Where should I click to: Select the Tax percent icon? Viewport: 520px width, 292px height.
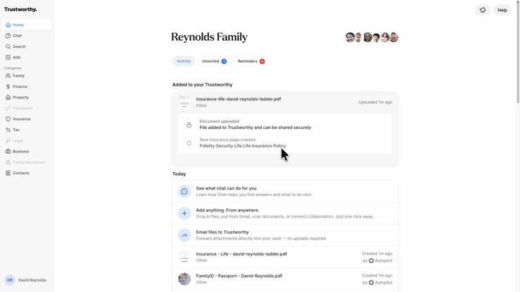tap(8, 130)
